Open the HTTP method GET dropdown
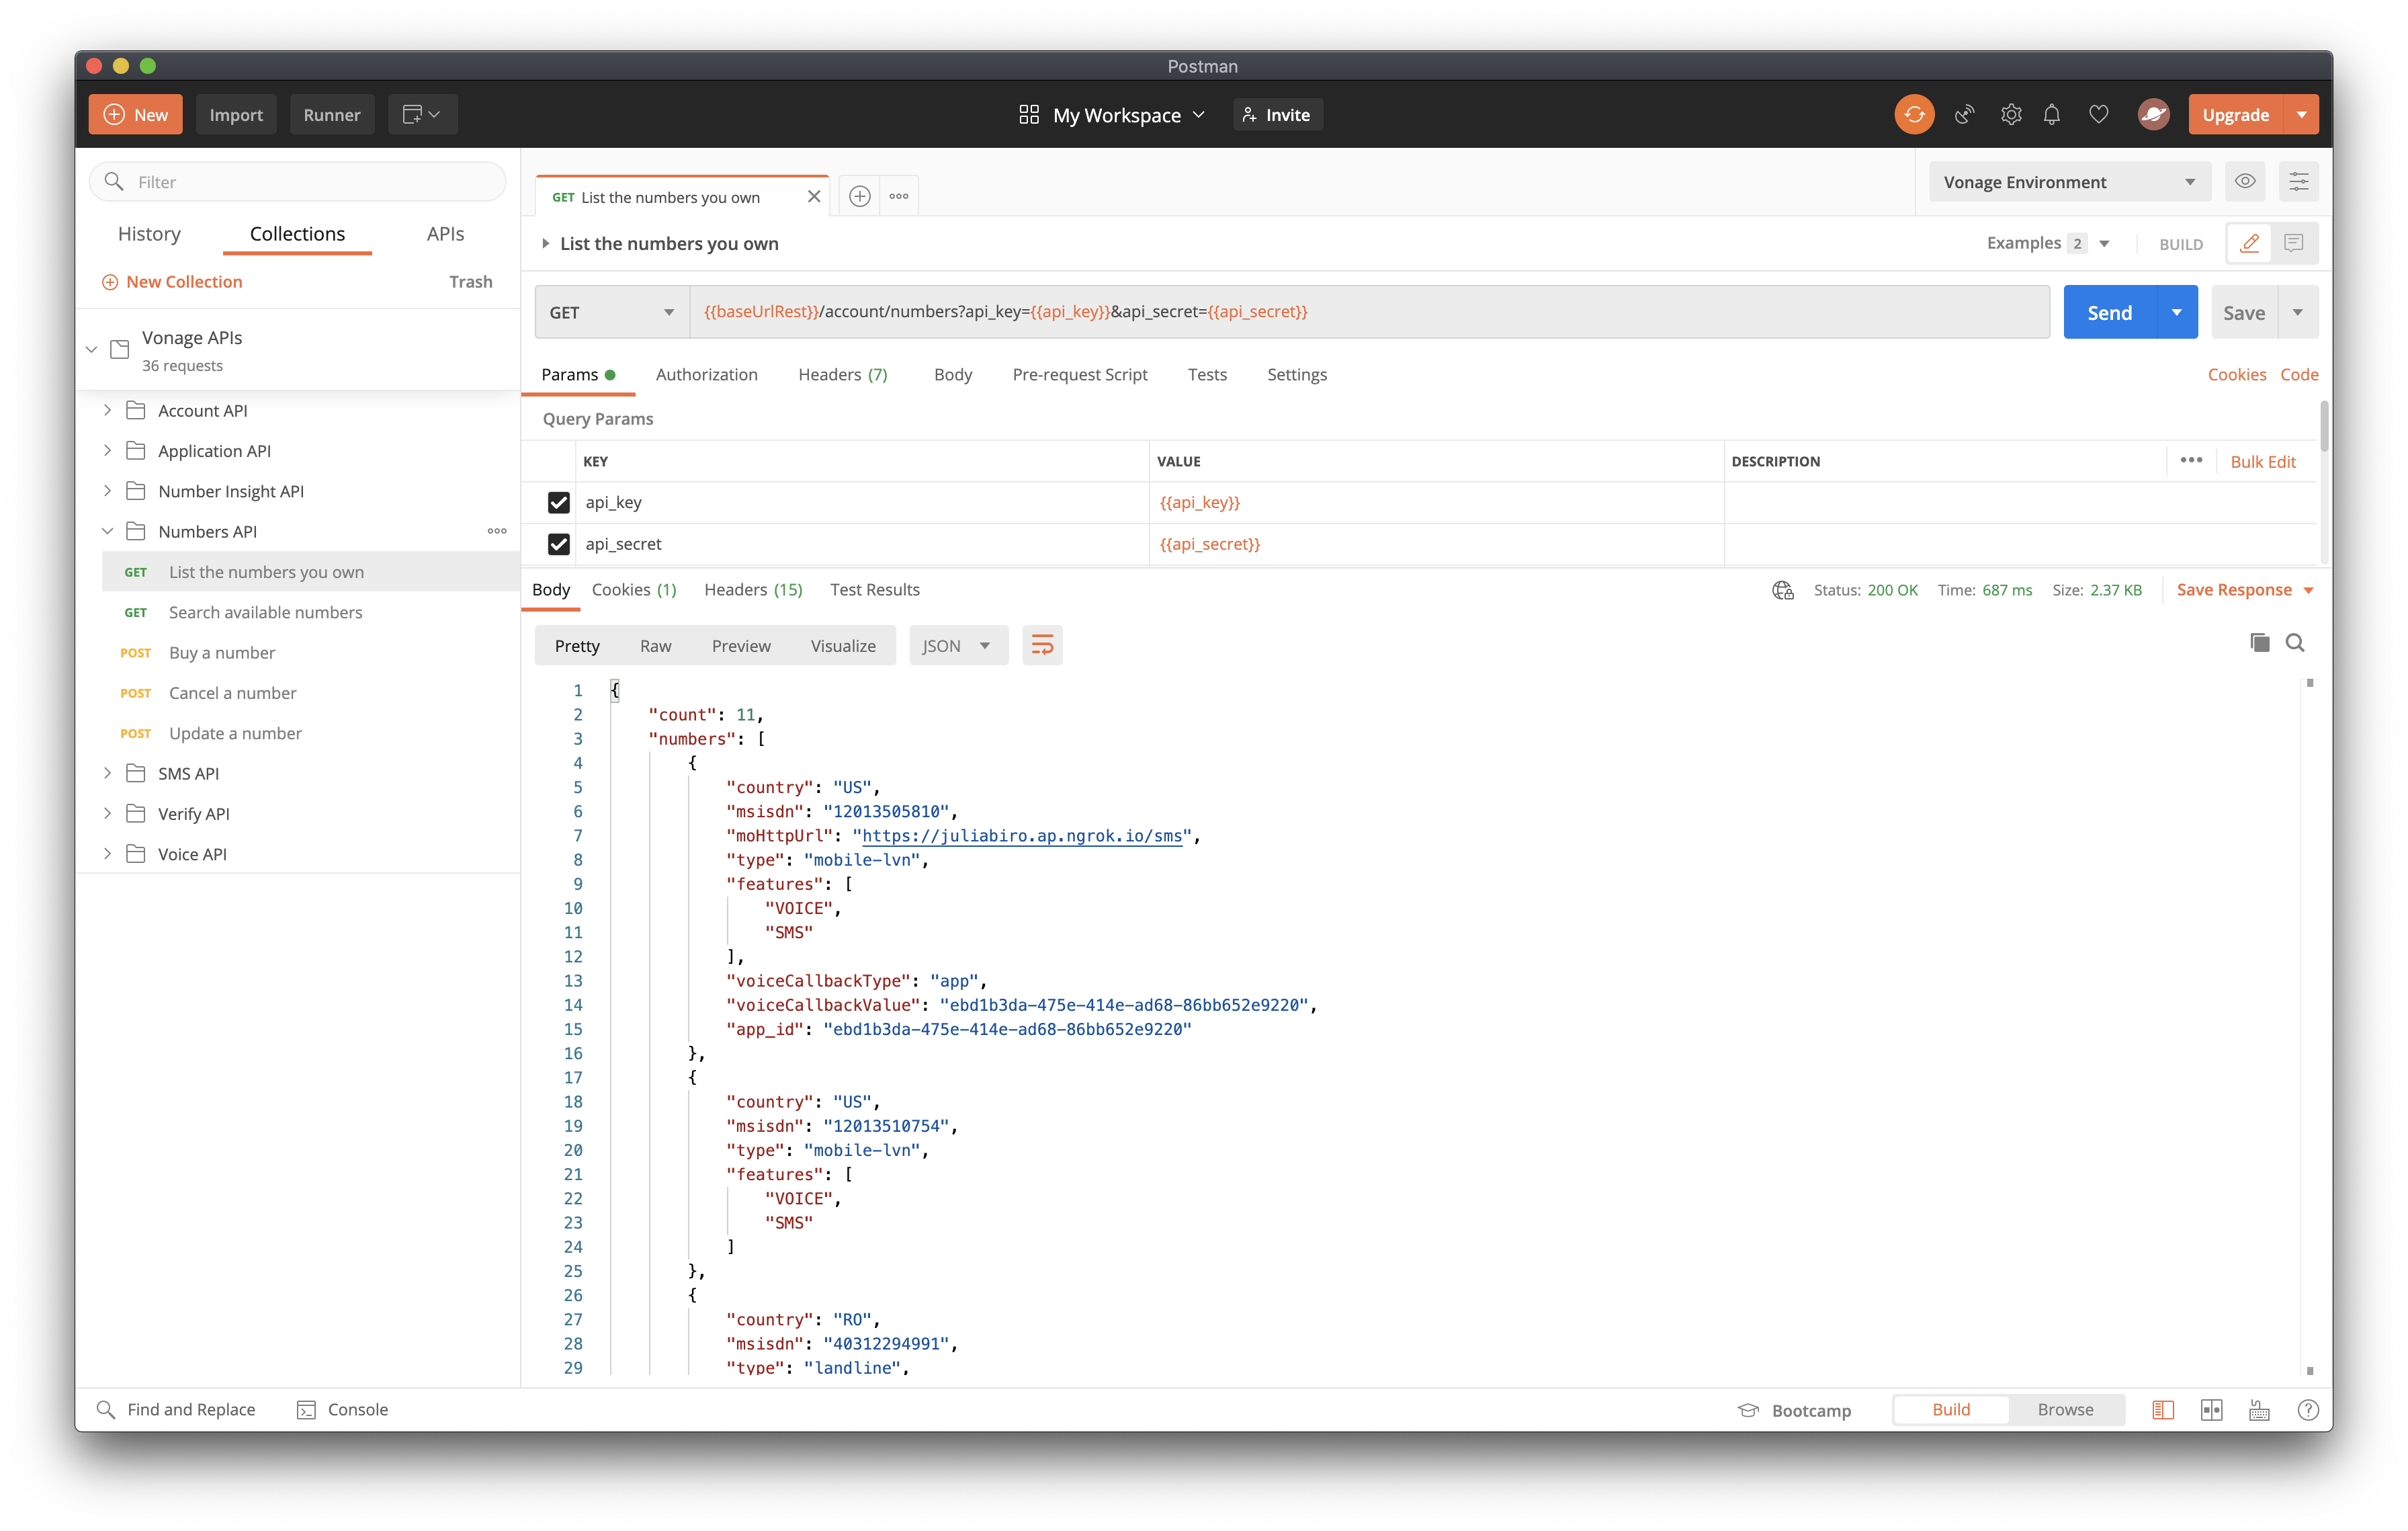The image size is (2408, 1531). tap(612, 312)
